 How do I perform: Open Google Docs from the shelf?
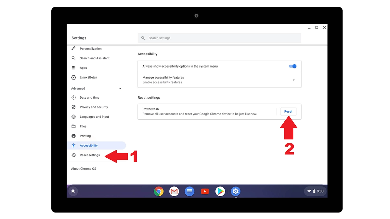coord(189,191)
